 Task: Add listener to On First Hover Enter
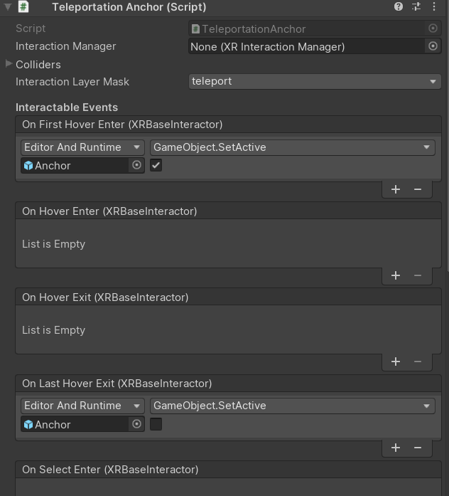(x=396, y=189)
